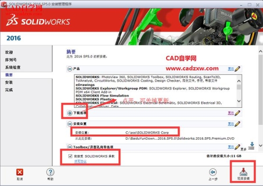Click the 更改 link for Products
Viewport: 263px width, 186px height.
click(231, 69)
